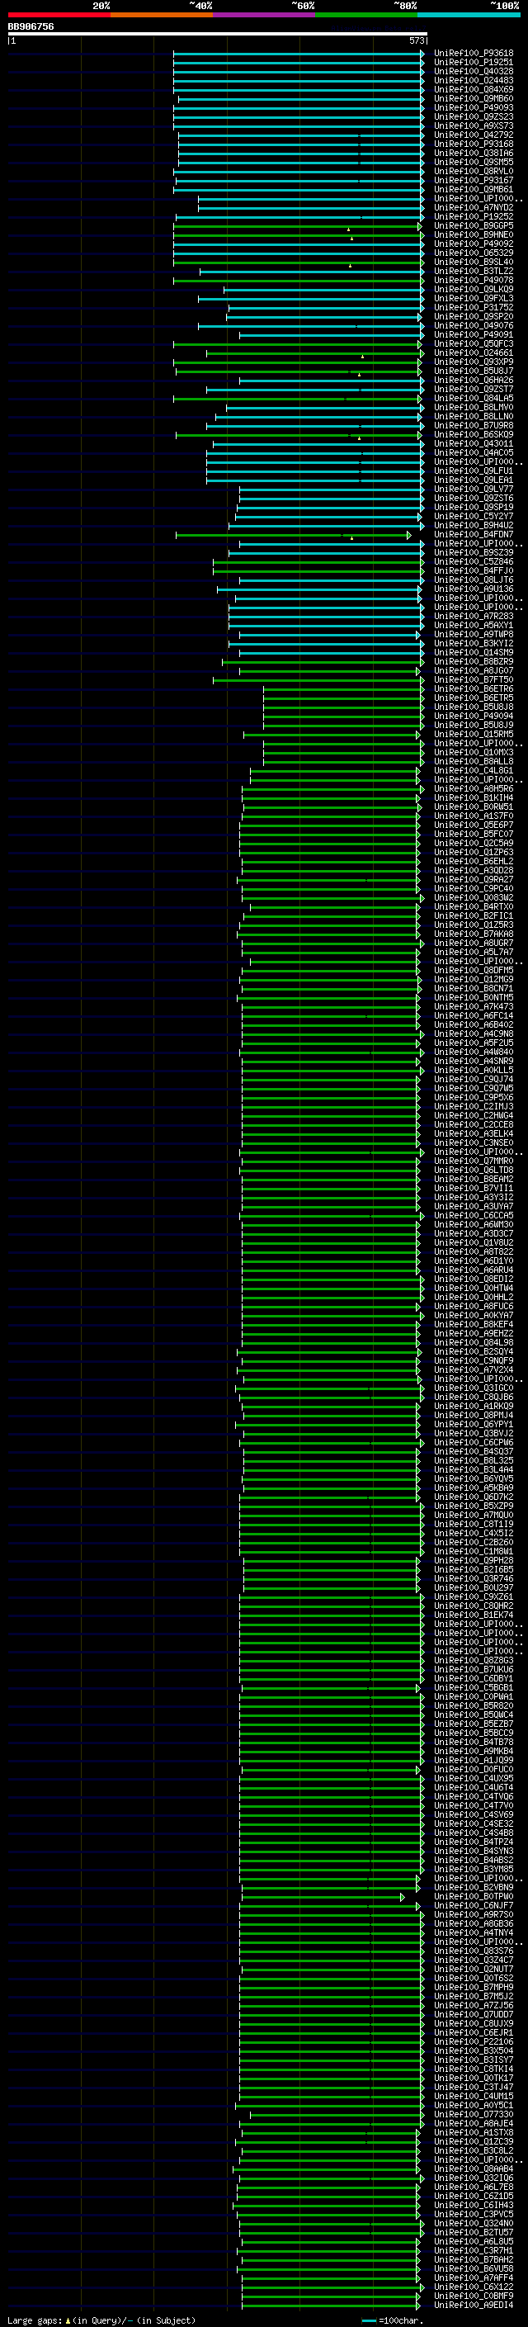
Task: Select the UniRef100_B9GGP5 label
Action: 473,226
